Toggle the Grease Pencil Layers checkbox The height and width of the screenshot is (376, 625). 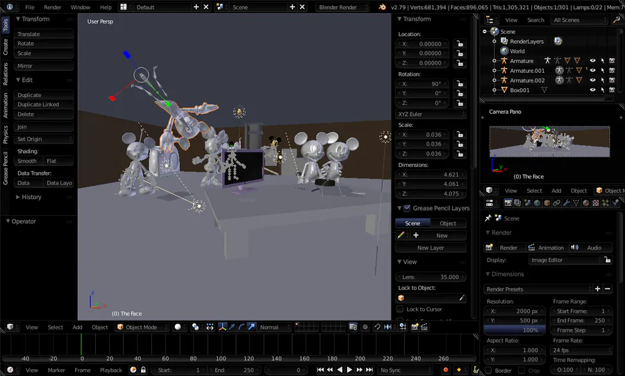pos(407,208)
